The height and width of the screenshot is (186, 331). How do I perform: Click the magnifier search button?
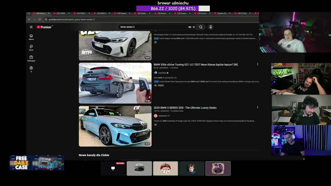[x=201, y=27]
